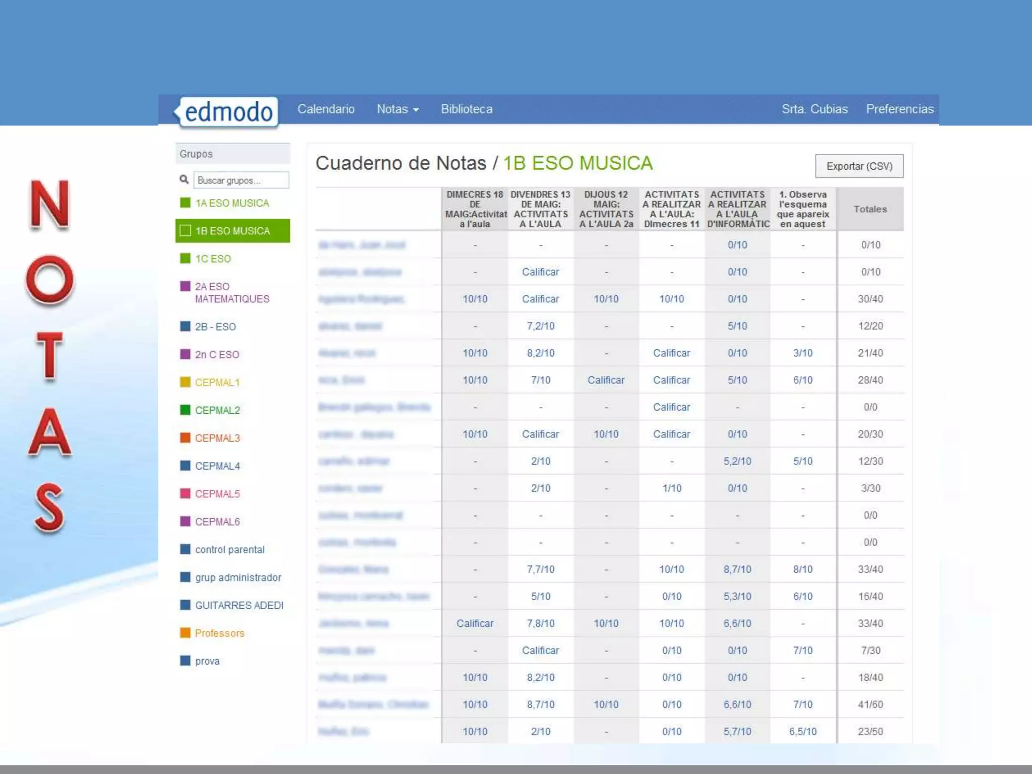Click the purple square icon for 2A ESO MATEMATIQUES

coord(185,286)
